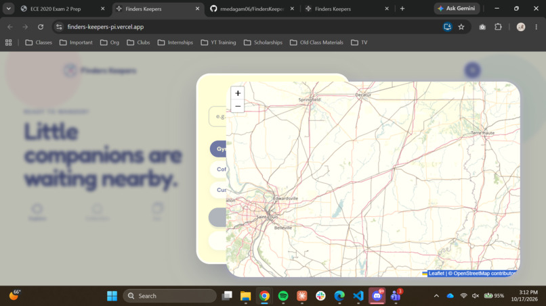The height and width of the screenshot is (306, 546).
Task: Open the Classes bookmark folder
Action: (39, 43)
